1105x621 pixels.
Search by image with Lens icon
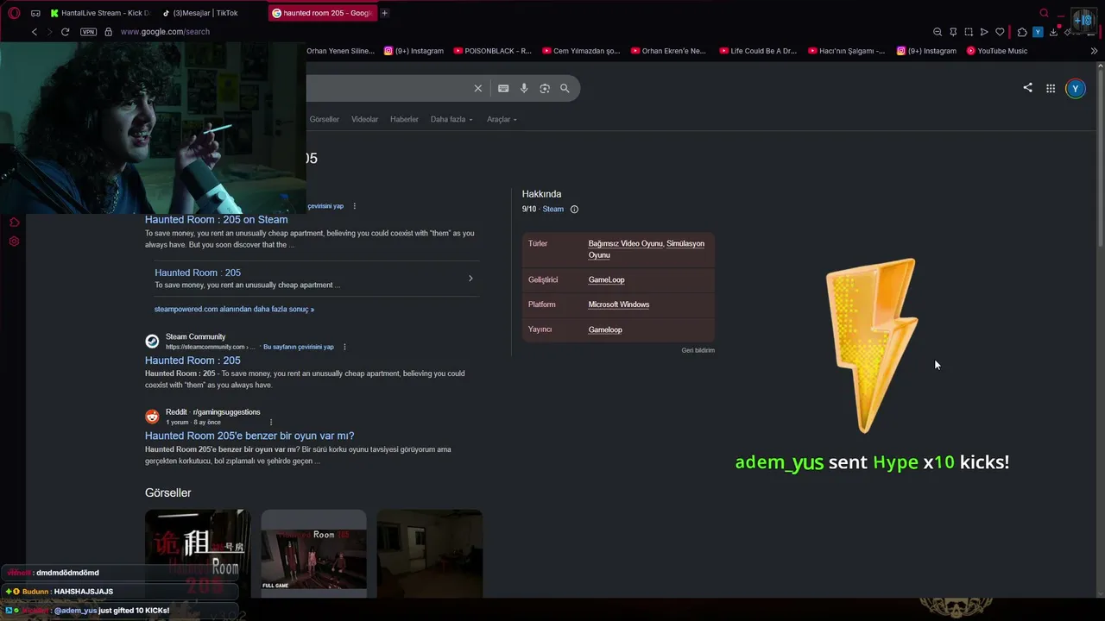[x=545, y=88]
